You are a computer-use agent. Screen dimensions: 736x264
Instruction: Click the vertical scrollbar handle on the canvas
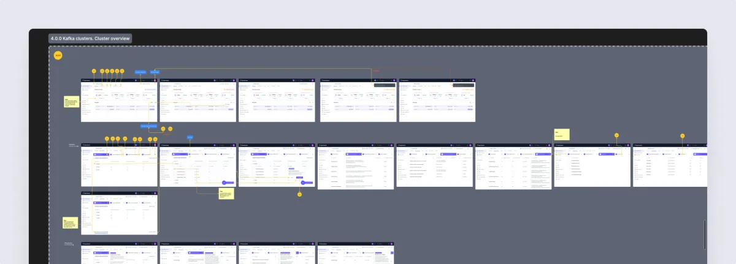[705, 234]
